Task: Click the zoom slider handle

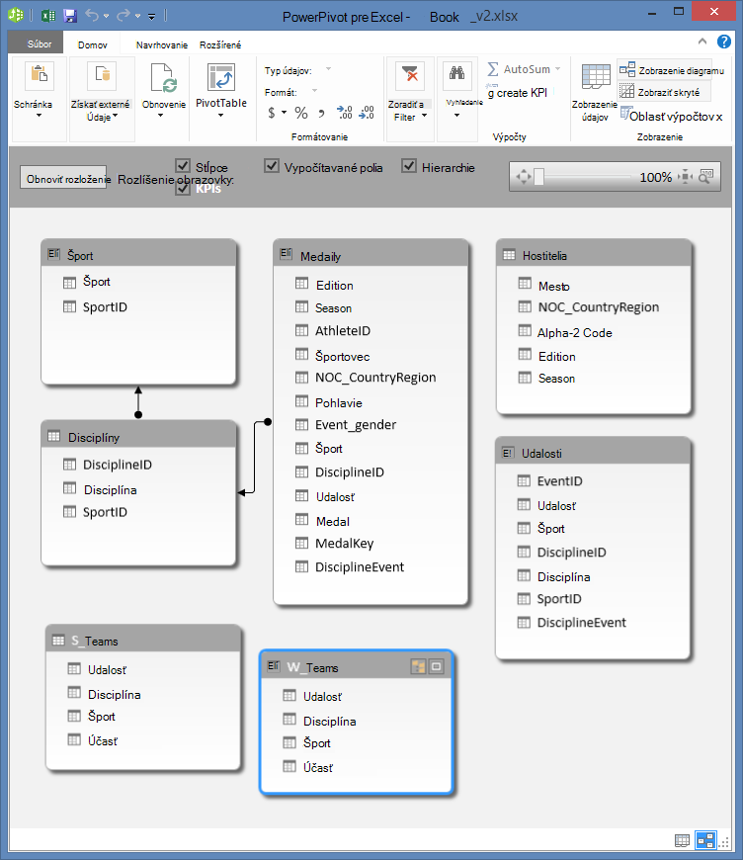Action: (x=539, y=177)
